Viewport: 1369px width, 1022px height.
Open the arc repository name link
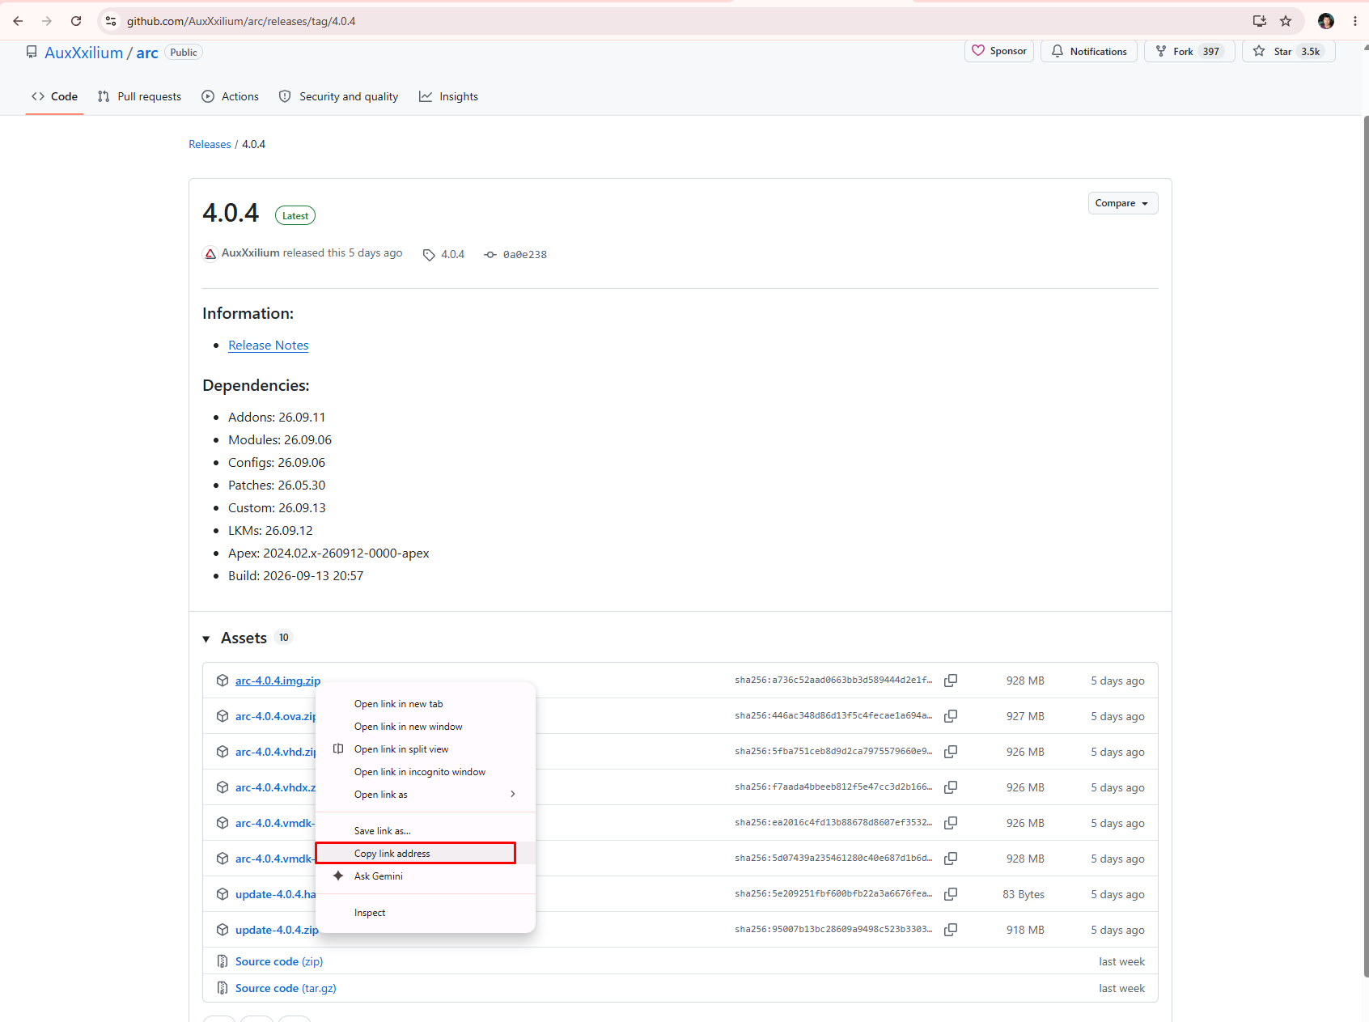pyautogui.click(x=146, y=53)
